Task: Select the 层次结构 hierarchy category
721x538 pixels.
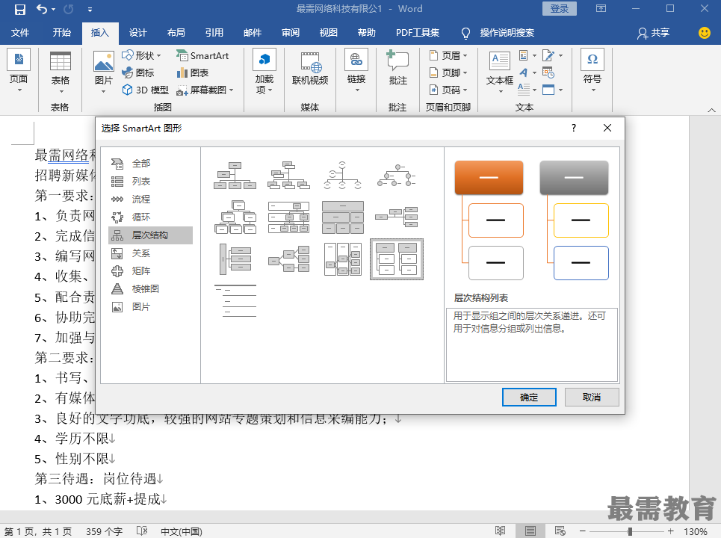Action: click(x=151, y=235)
